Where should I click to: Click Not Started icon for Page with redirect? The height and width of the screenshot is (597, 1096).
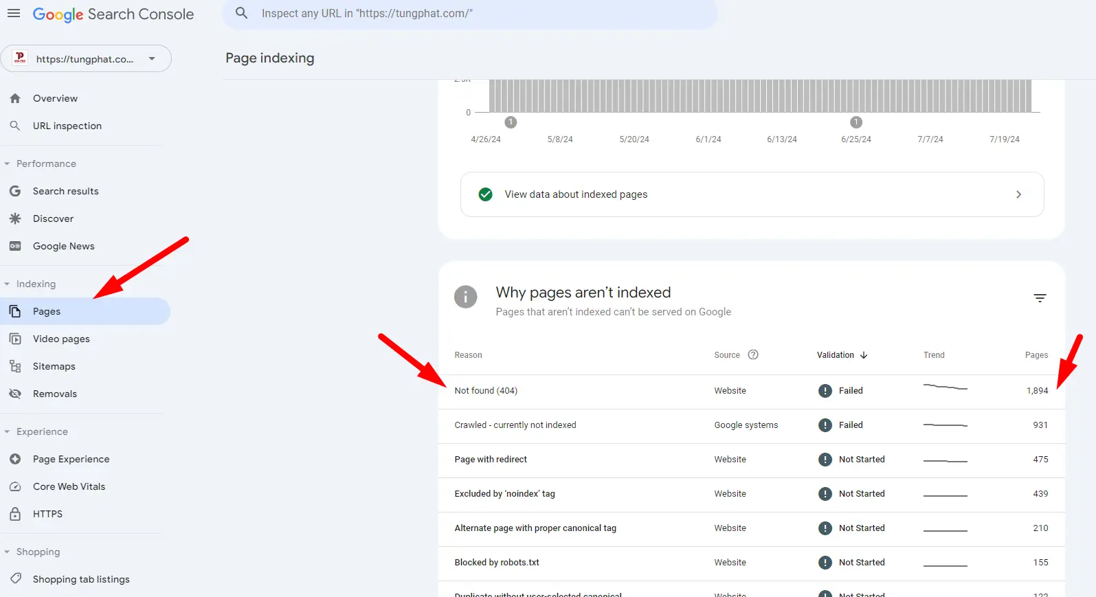825,460
